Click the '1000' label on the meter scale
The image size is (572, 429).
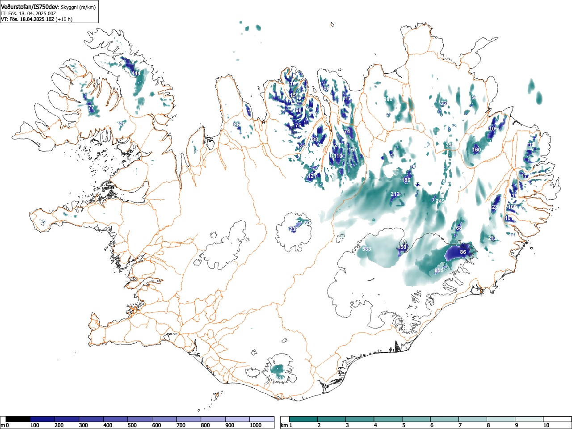[x=256, y=425]
